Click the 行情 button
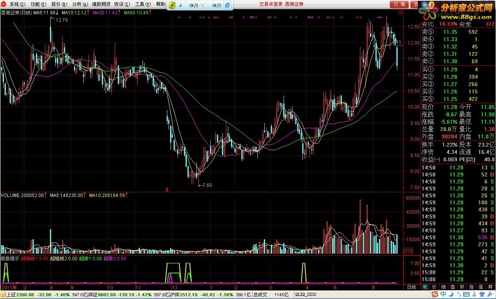 (399, 4)
